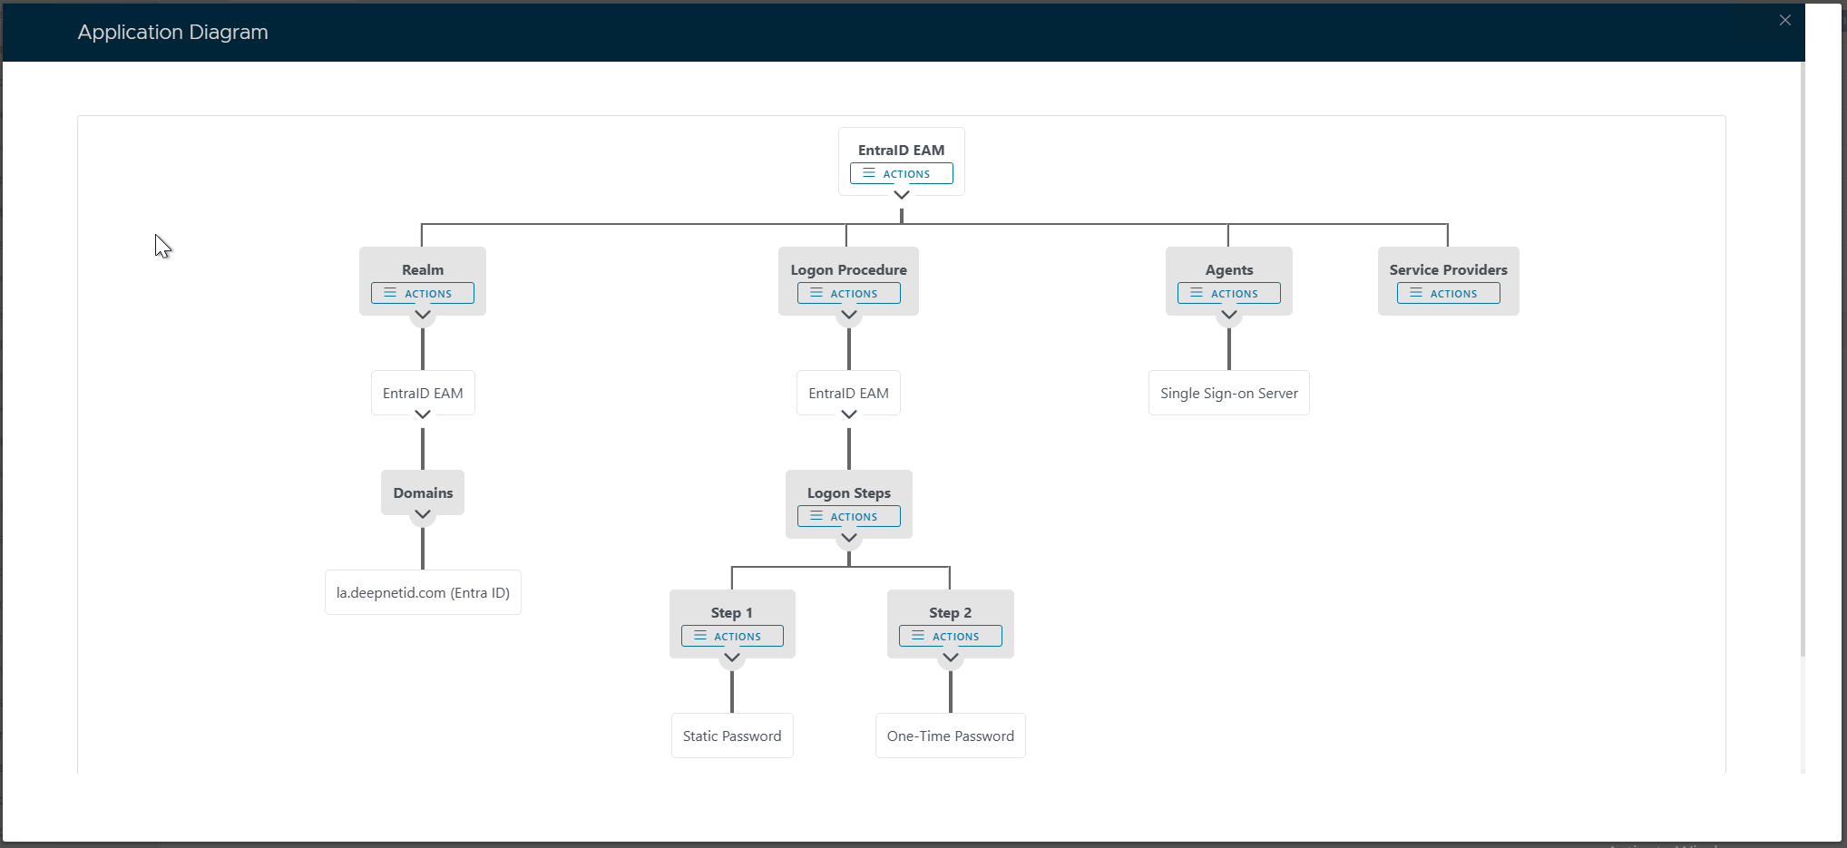
Task: Collapse the Realm node chevron
Action: click(x=423, y=315)
